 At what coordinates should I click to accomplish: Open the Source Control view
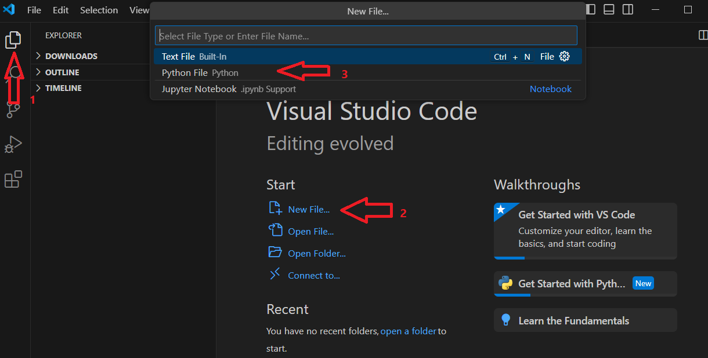pos(13,109)
